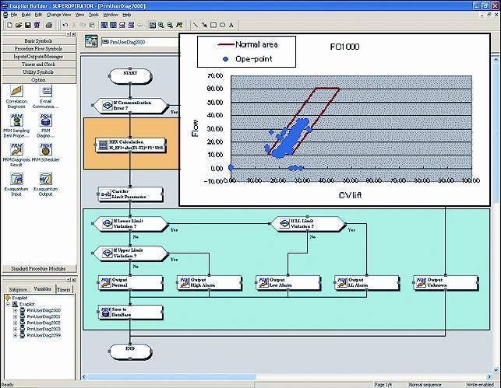The width and height of the screenshot is (501, 388).
Task: Click the procedure window thumbnail icon
Action: (x=91, y=41)
